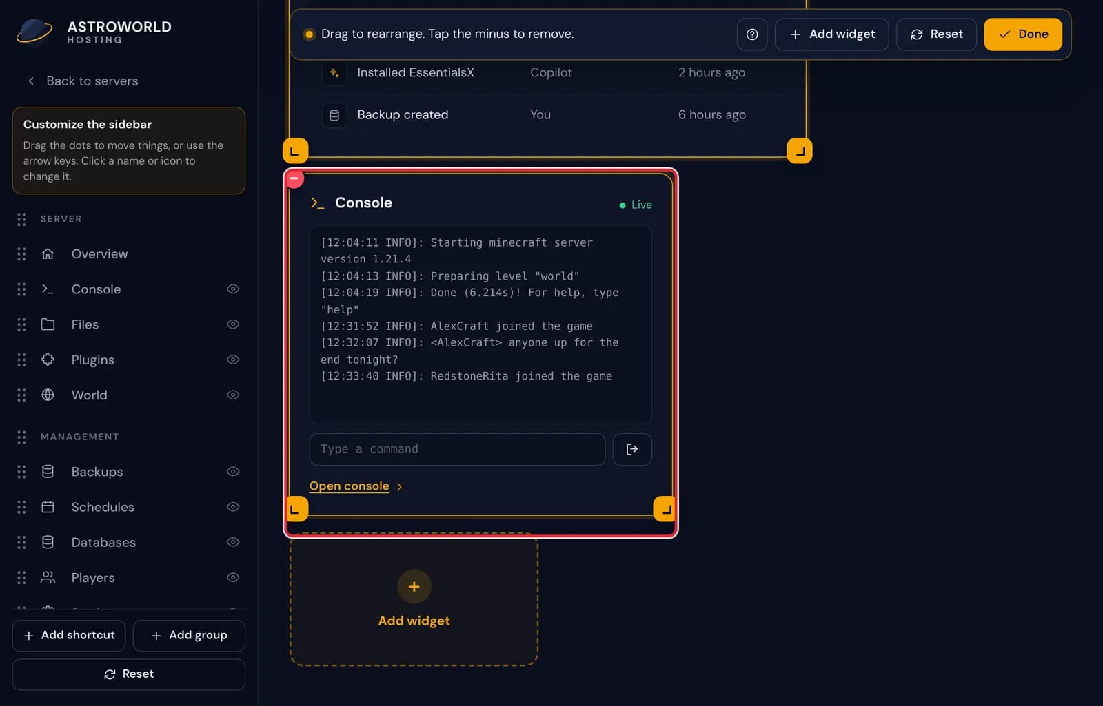Image resolution: width=1103 pixels, height=706 pixels.
Task: Open the full console link
Action: [x=356, y=486]
